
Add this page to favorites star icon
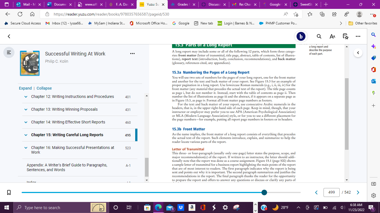pos(296,14)
